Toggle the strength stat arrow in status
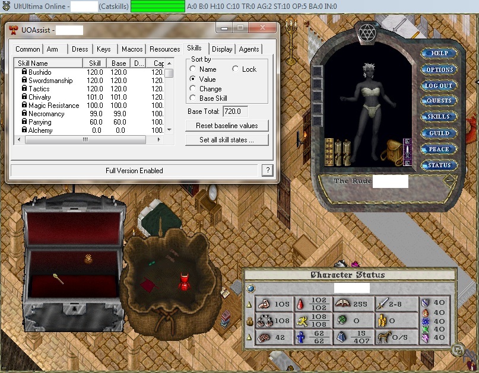This screenshot has width=479, height=373. 249,305
